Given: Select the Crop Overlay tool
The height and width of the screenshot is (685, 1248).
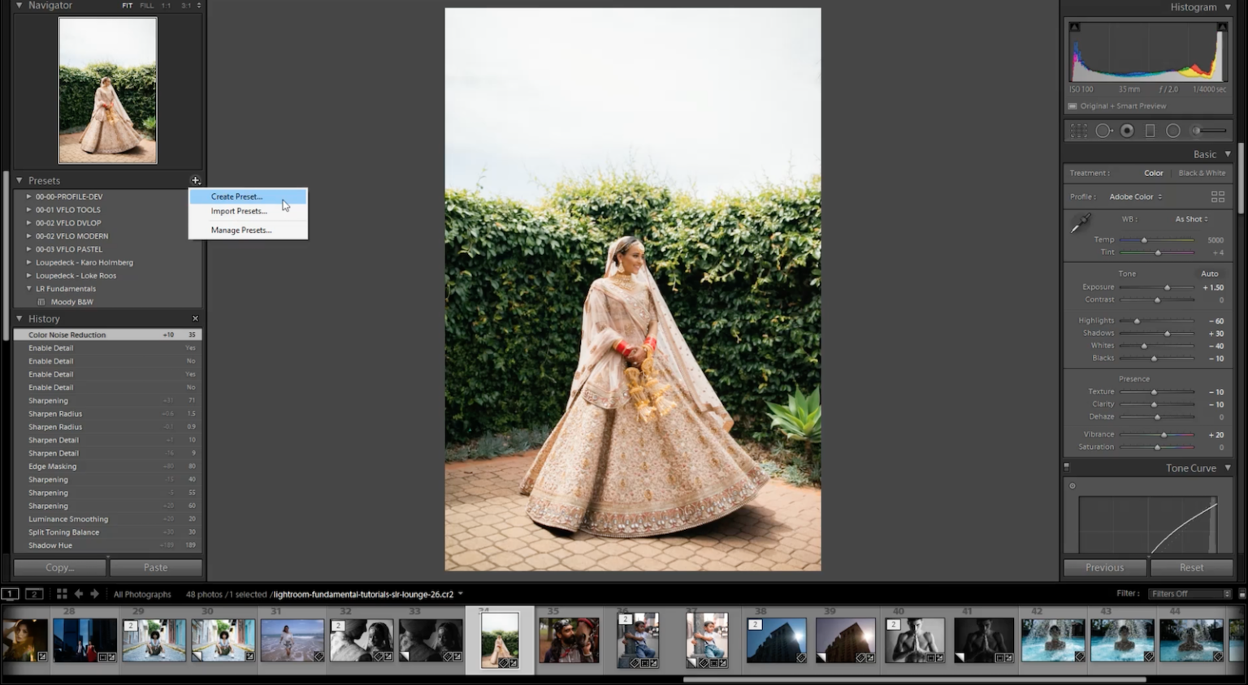Looking at the screenshot, I should point(1079,130).
